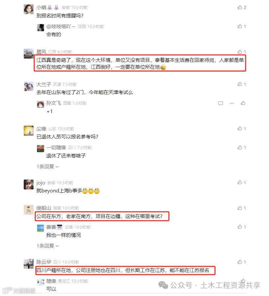View 陈云华's avatar picture
Screen dimensions: 269x296
(29, 264)
